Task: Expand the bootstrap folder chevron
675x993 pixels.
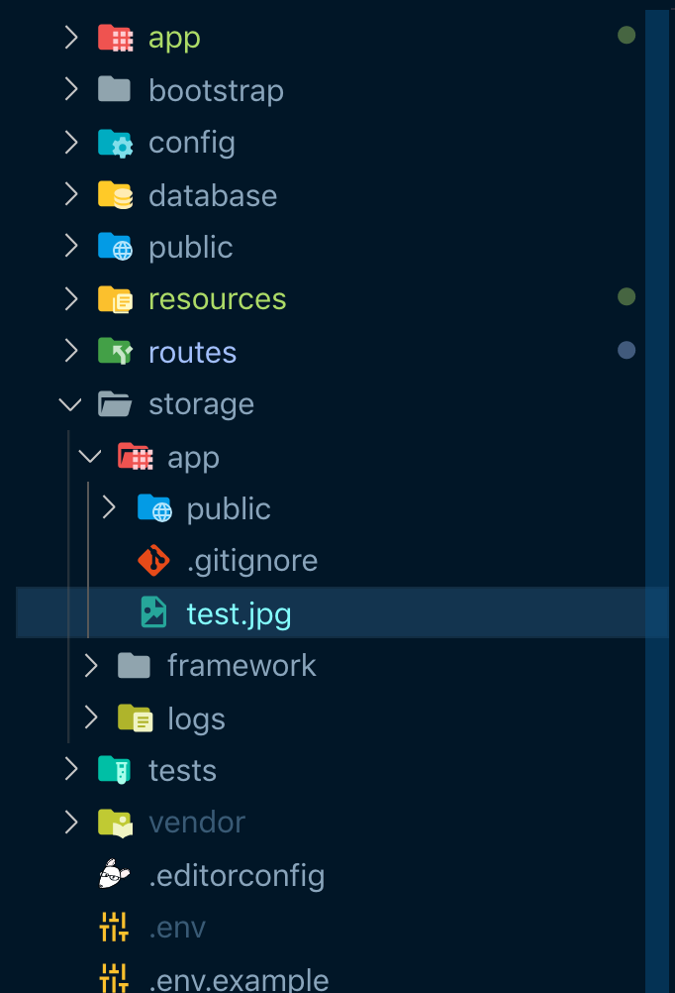Action: [x=70, y=90]
